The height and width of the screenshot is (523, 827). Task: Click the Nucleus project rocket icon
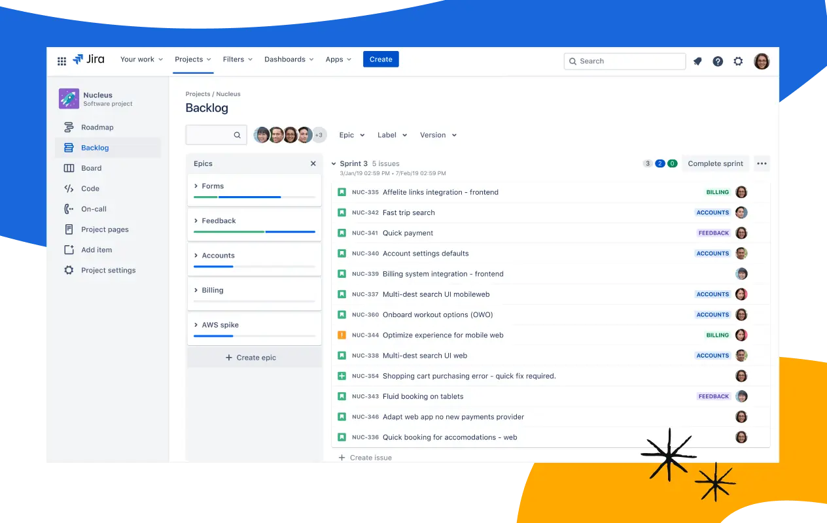coord(69,99)
